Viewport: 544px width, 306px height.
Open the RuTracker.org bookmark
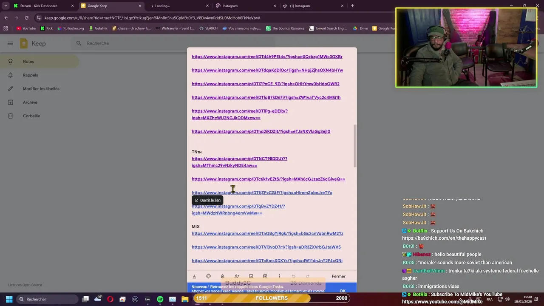pos(71,28)
